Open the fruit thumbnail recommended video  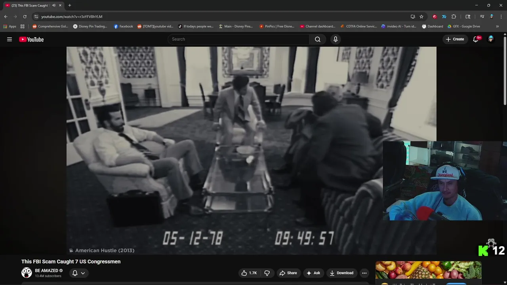[428, 270]
